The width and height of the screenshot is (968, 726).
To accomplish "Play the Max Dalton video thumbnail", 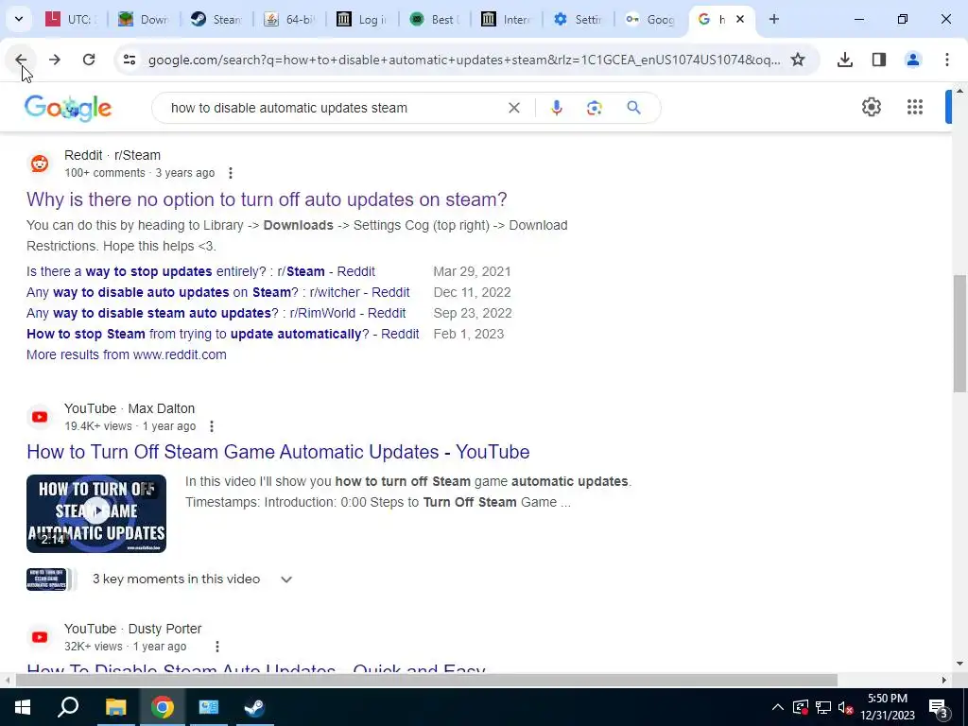I will coord(96,513).
